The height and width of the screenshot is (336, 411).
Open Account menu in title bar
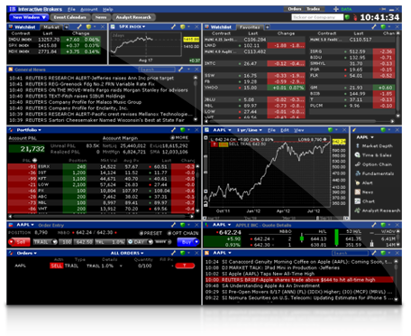point(89,9)
